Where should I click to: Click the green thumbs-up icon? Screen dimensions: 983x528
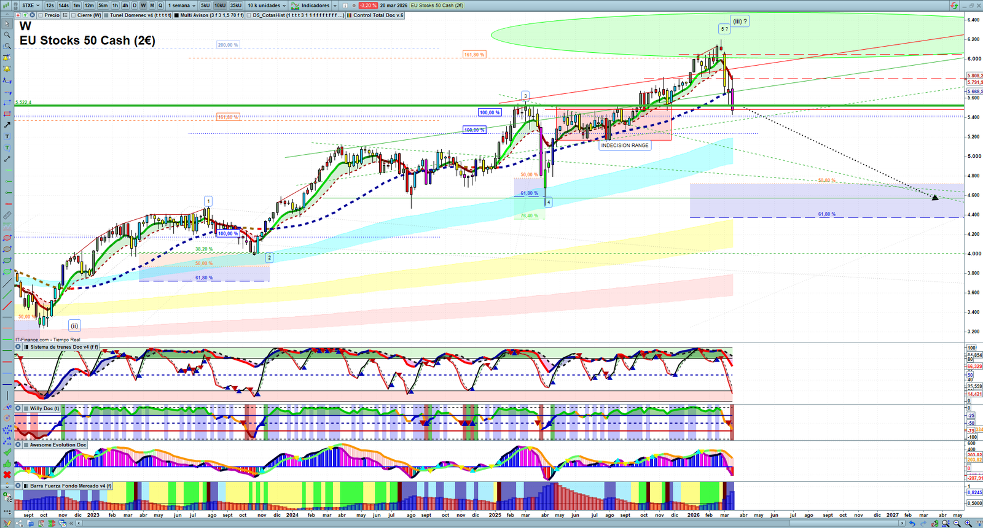[x=7, y=464]
